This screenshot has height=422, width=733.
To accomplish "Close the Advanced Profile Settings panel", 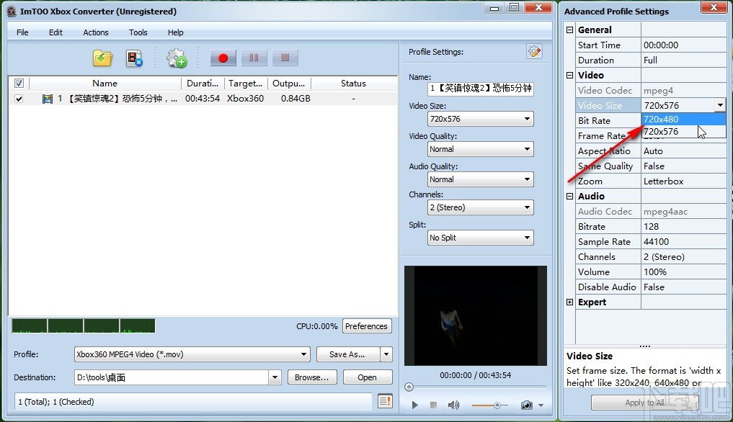I will click(714, 7).
